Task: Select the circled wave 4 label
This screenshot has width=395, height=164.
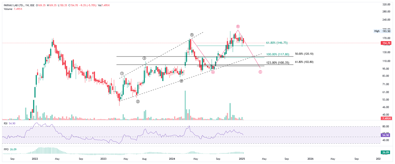Action: (181, 81)
